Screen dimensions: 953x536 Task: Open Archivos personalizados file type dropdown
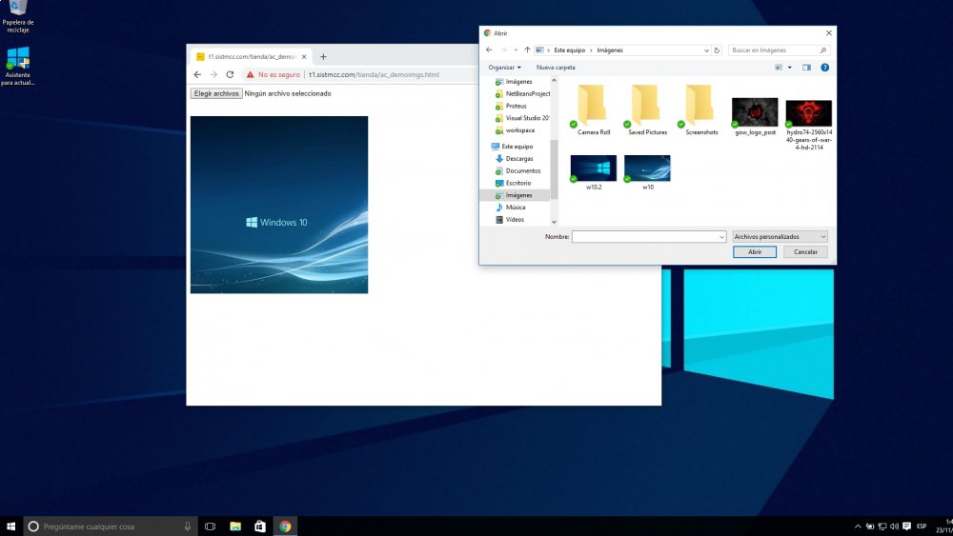click(x=780, y=237)
